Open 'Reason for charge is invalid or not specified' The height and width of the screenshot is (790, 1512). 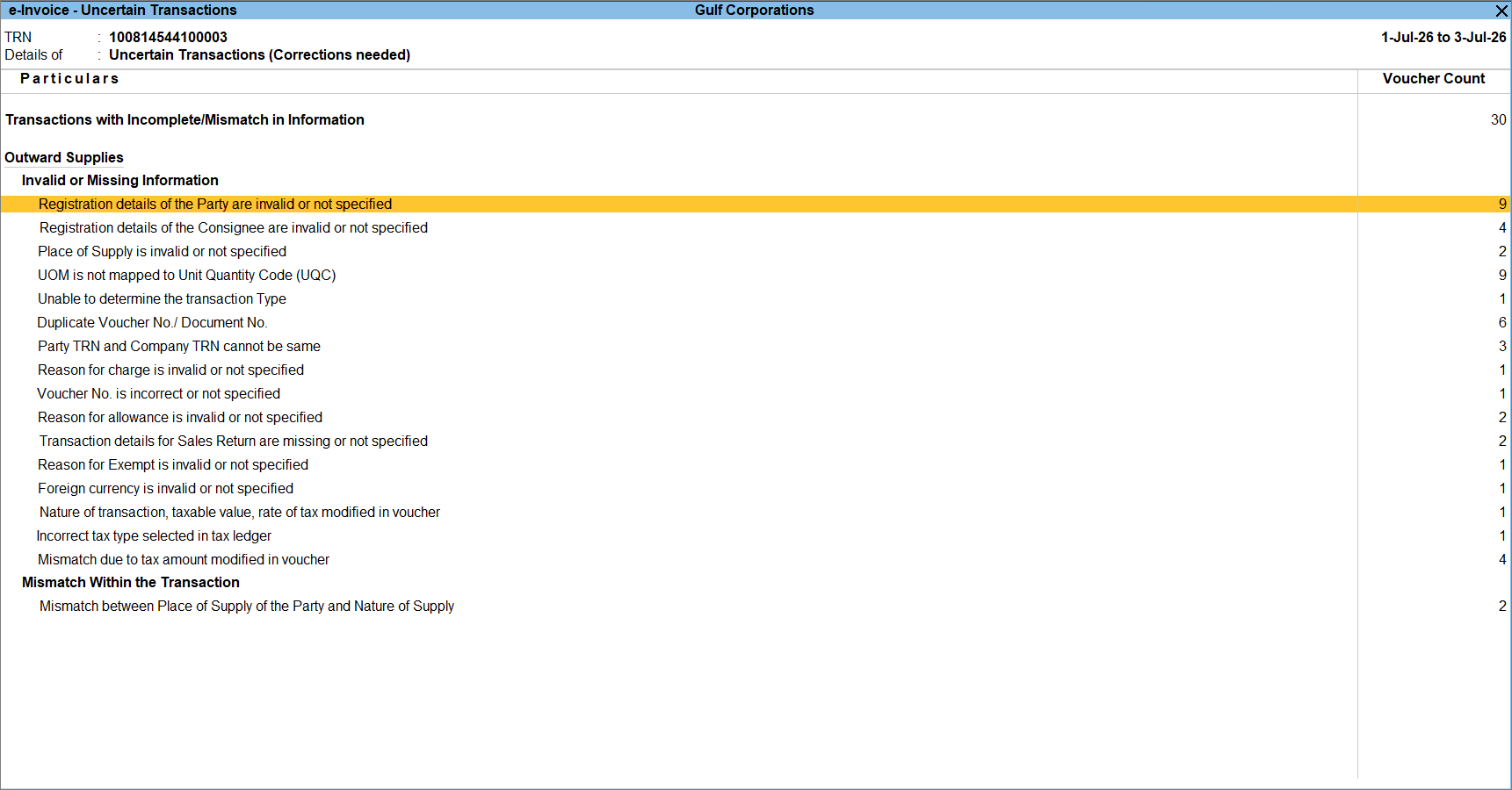(756, 370)
